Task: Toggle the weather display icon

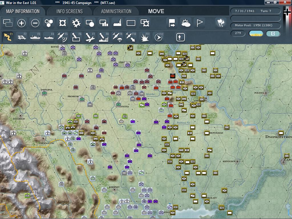Action: click(186, 23)
